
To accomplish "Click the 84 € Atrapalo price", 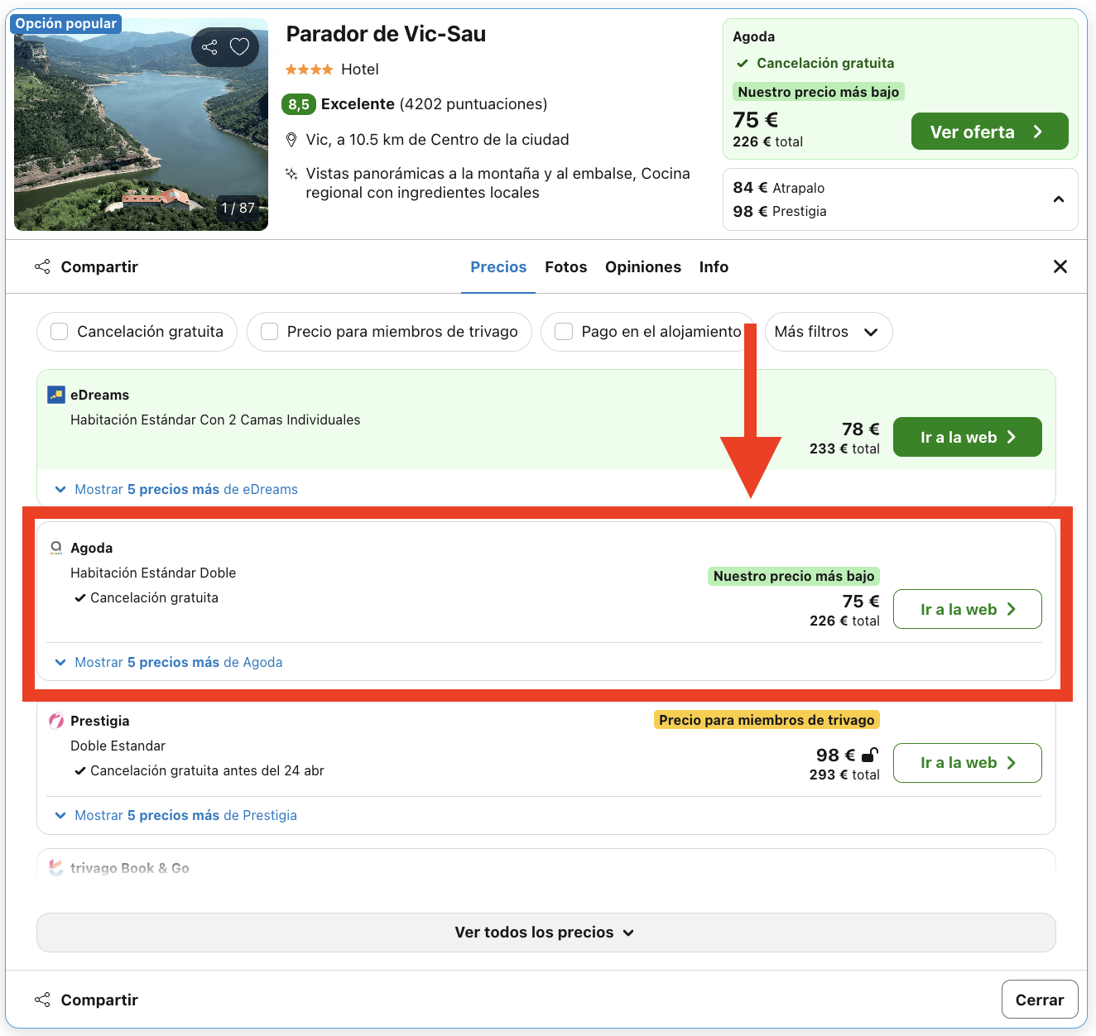I will point(779,188).
